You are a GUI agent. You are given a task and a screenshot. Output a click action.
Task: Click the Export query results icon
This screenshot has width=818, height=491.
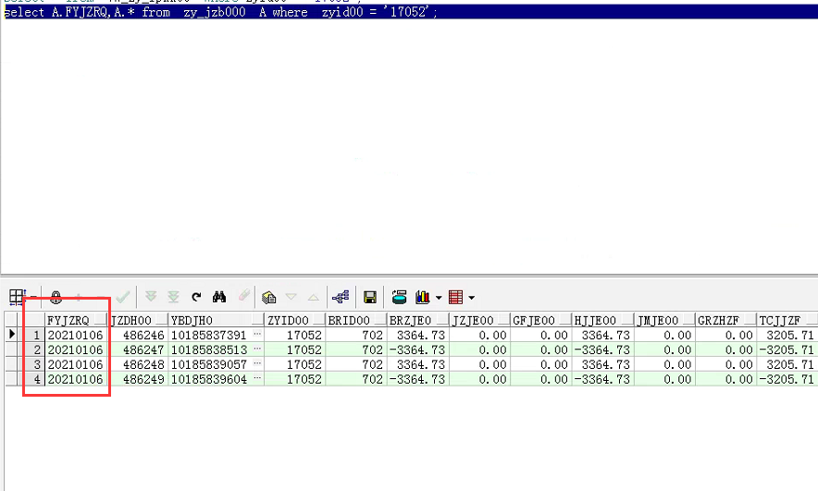click(399, 297)
